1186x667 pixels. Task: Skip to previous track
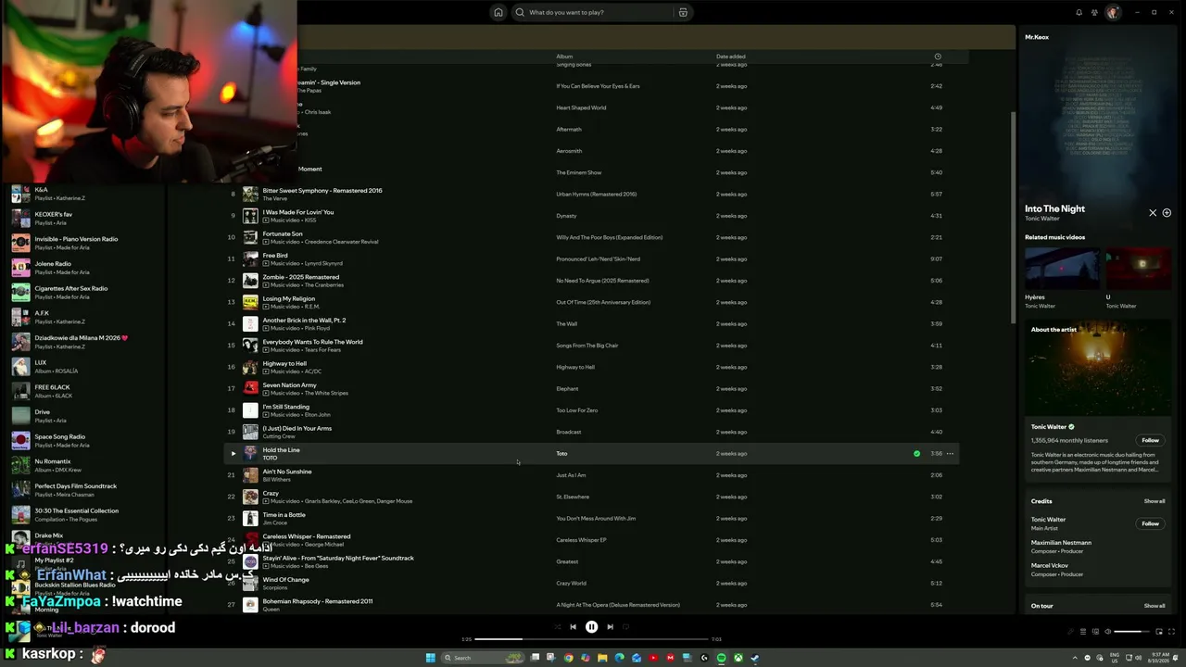(x=573, y=627)
